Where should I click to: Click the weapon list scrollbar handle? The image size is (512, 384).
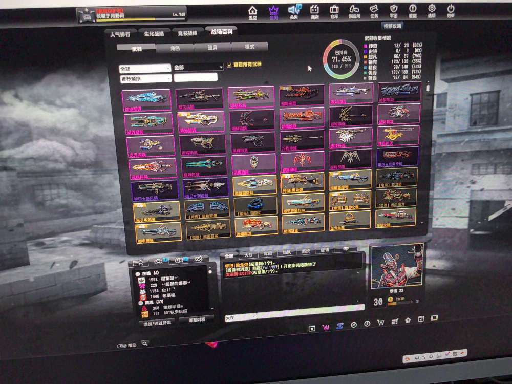(428, 88)
